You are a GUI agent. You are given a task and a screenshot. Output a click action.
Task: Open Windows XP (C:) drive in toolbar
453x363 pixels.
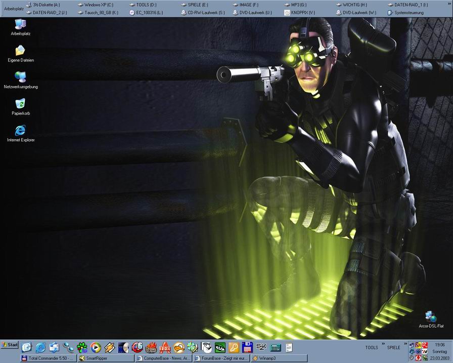pos(96,5)
